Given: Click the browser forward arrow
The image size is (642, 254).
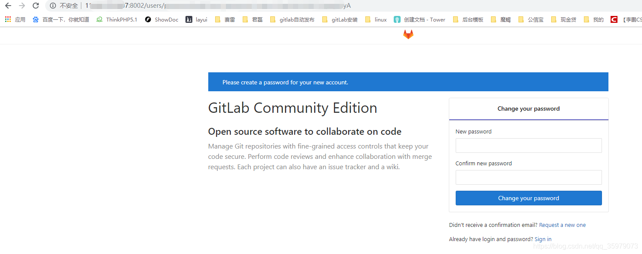Looking at the screenshot, I should [x=22, y=6].
